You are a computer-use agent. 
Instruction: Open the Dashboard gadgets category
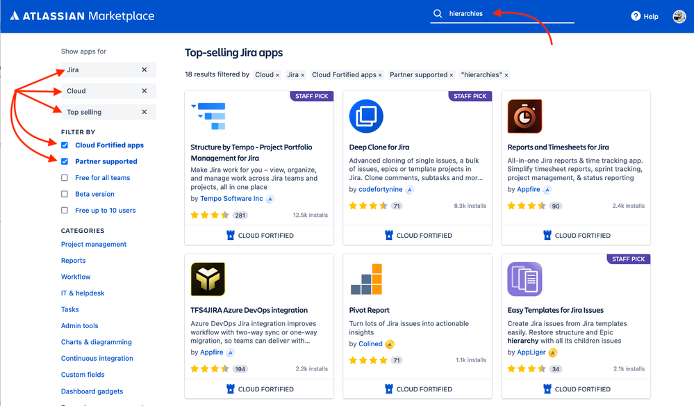tap(92, 391)
